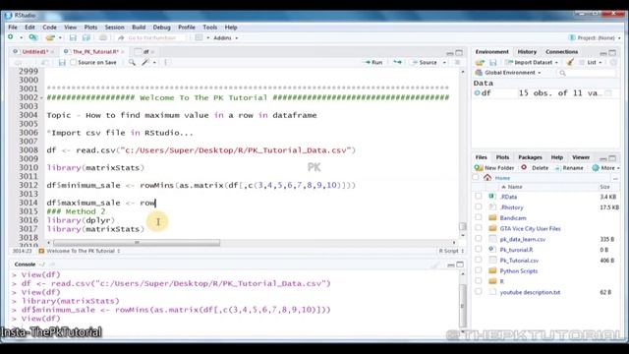
Task: Expand the Import Dataset dropdown
Action: click(532, 62)
